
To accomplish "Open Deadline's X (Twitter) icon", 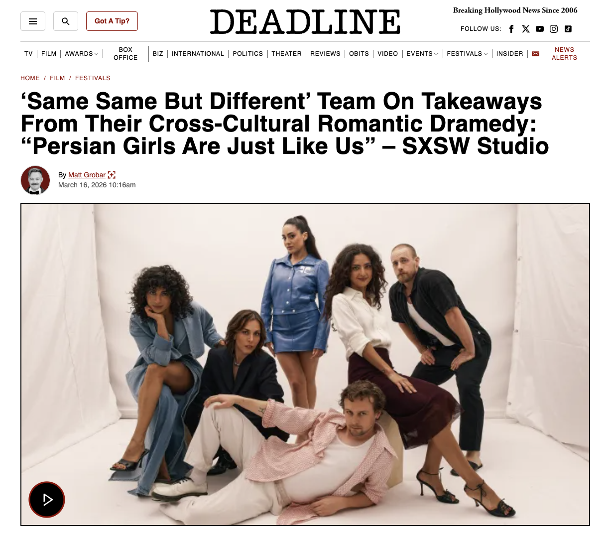I will (x=526, y=29).
